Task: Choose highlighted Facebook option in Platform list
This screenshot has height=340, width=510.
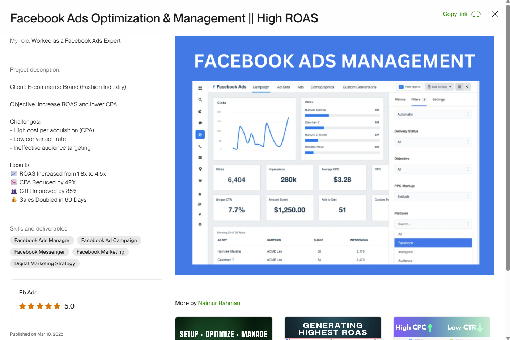Action: tap(433, 243)
